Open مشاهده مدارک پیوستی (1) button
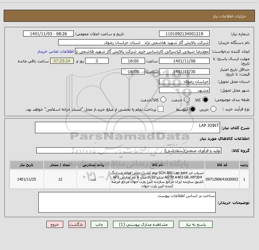The width and height of the screenshot is (259, 250). click(143, 224)
